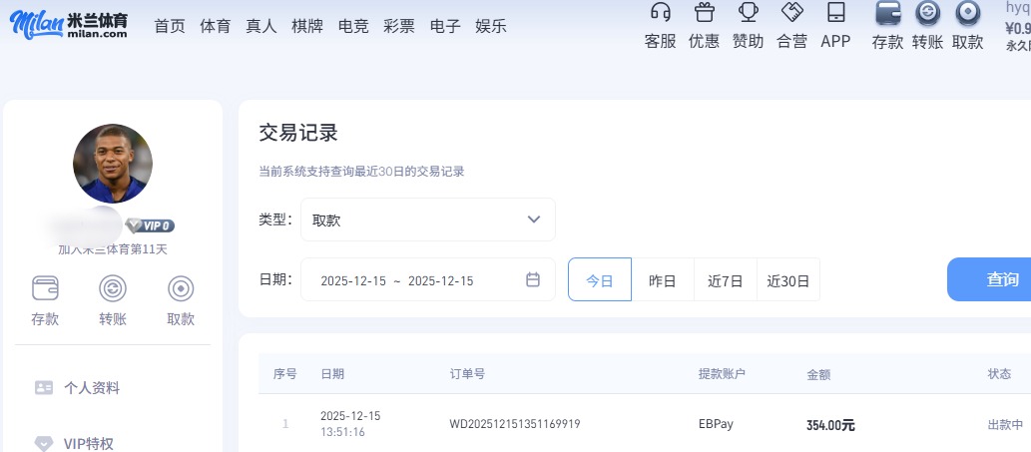The height and width of the screenshot is (452, 1031).
Task: Go to 首页 in navigation
Action: (x=170, y=26)
